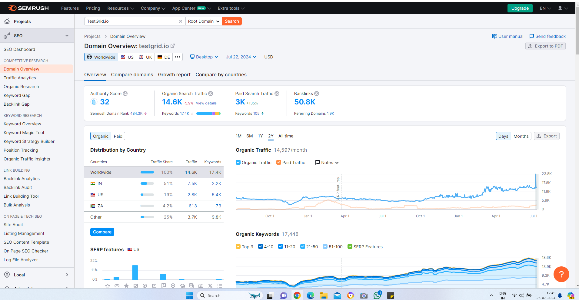Image resolution: width=579 pixels, height=300 pixels.
Task: Click the link SERP feature icon
Action: click(117, 285)
